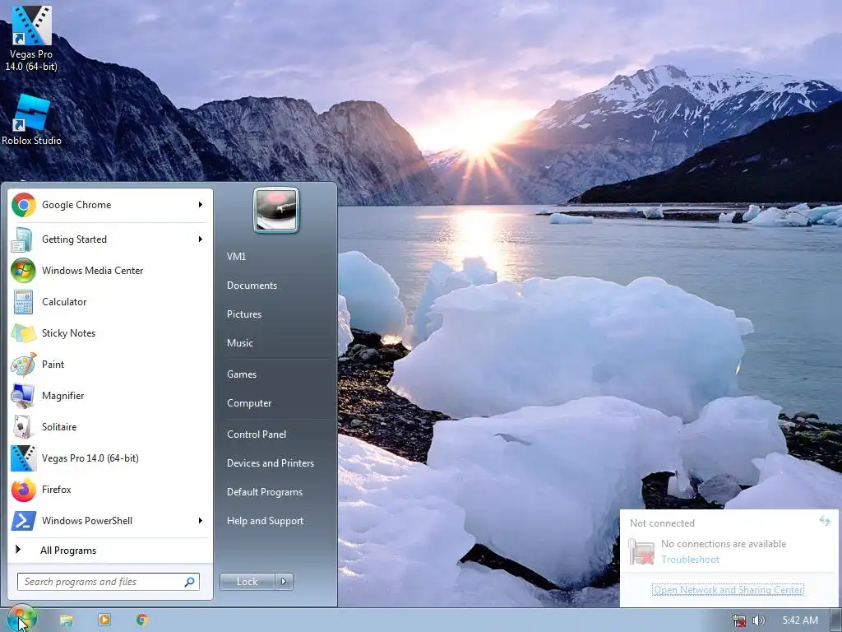Launch Solitaire game
This screenshot has width=842, height=632.
pyautogui.click(x=109, y=427)
